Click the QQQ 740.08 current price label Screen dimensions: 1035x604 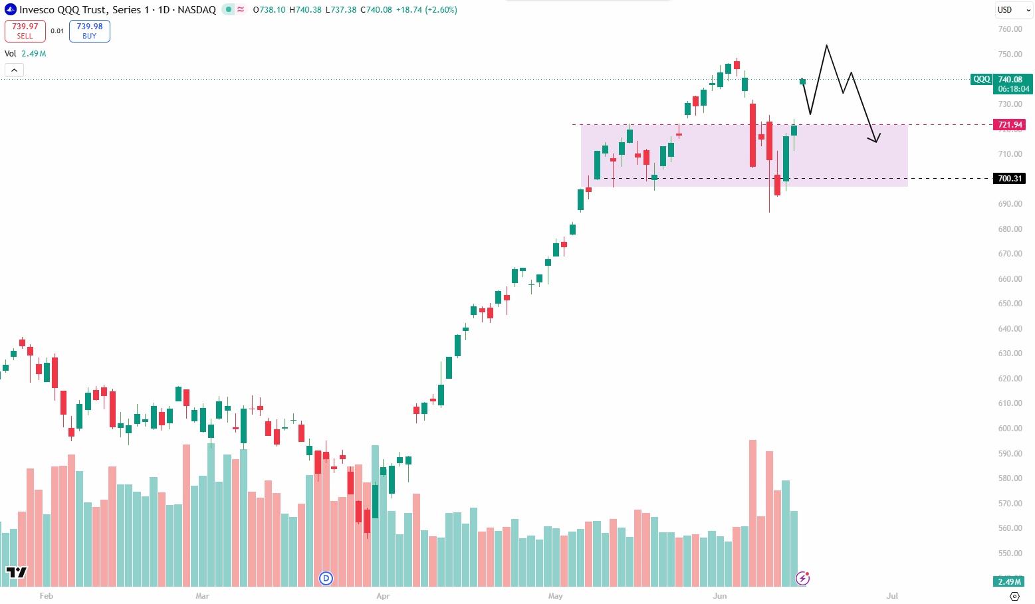[1002, 84]
